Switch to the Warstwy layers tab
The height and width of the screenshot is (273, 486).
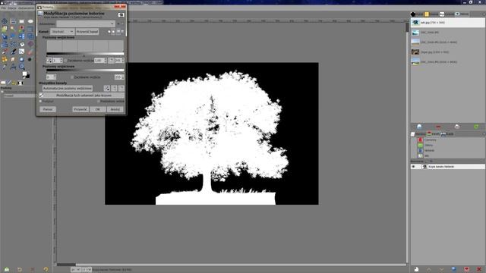point(418,134)
